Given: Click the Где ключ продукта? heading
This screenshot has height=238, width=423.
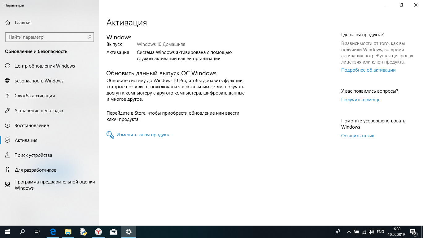Looking at the screenshot, I should pos(362,35).
